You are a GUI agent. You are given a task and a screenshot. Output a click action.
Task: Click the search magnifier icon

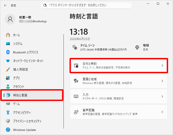pyautogui.click(x=45, y=5)
